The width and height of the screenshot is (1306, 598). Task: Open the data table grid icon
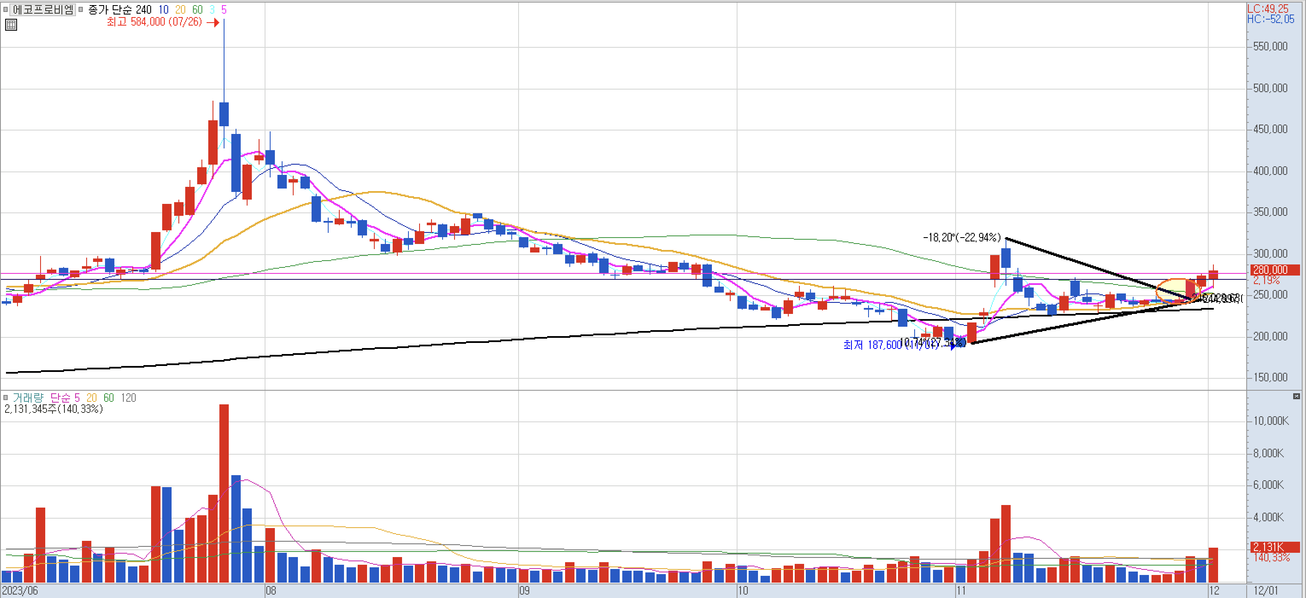[11, 25]
